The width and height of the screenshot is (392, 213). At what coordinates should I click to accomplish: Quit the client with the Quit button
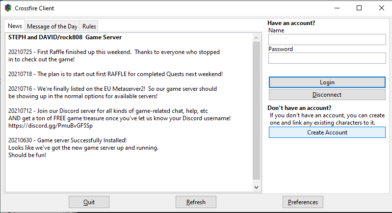pos(89,202)
